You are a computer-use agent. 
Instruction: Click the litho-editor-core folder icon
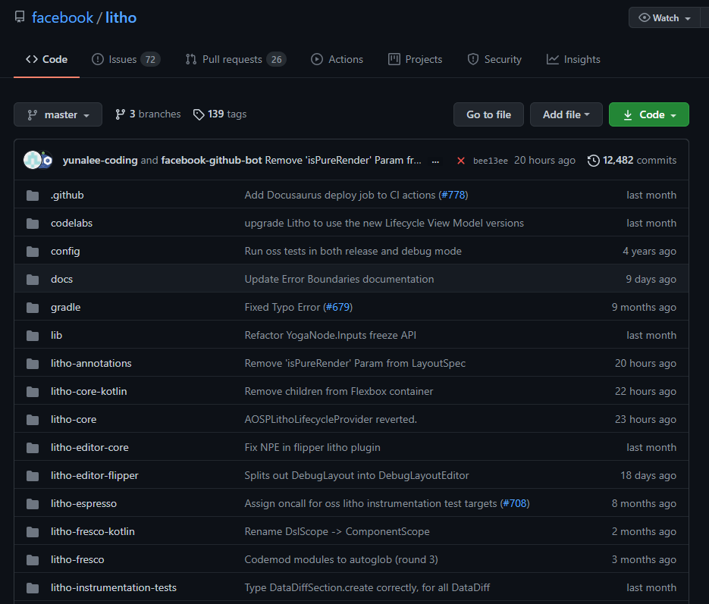coord(33,447)
